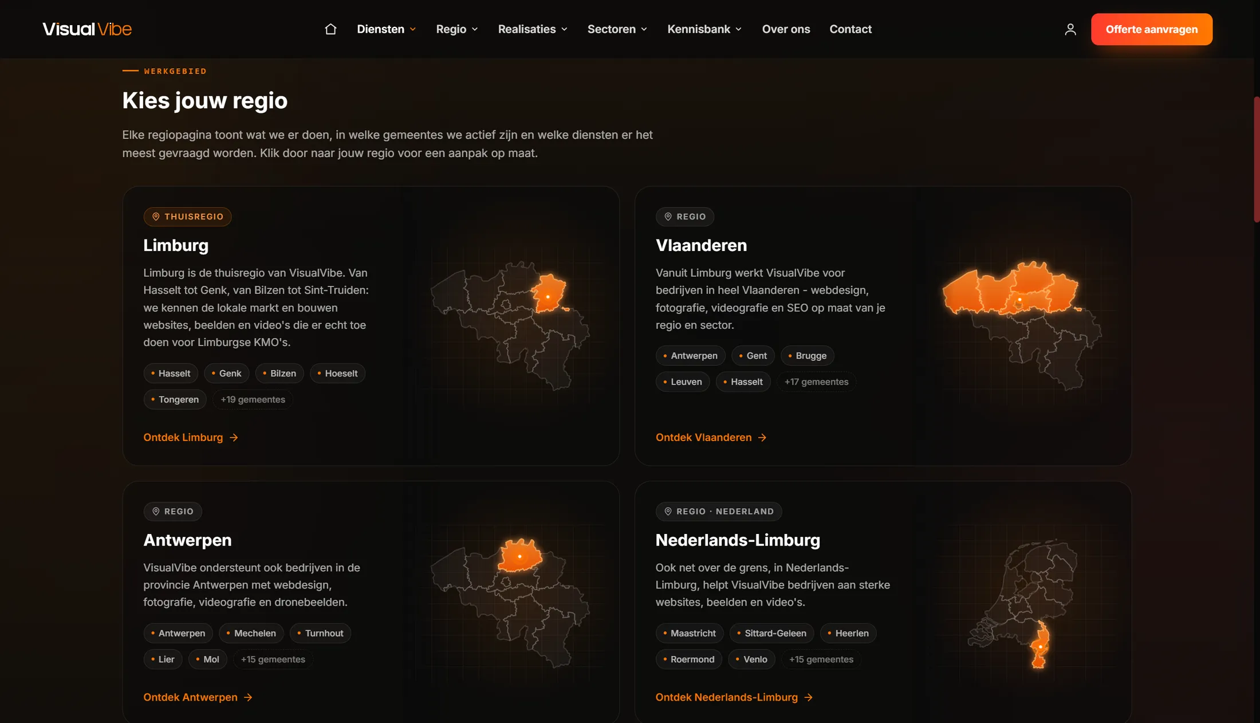Go to the Contact page
The height and width of the screenshot is (723, 1260).
click(x=850, y=29)
